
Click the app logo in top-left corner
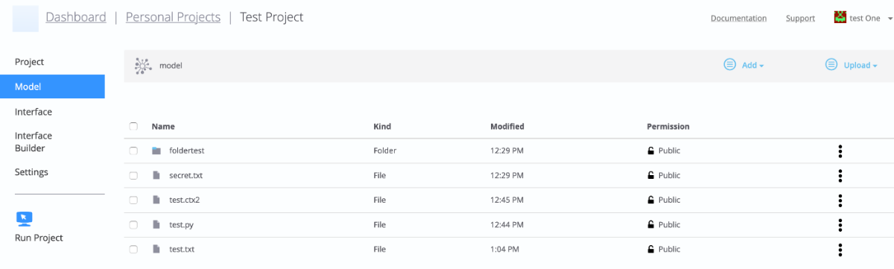point(25,18)
